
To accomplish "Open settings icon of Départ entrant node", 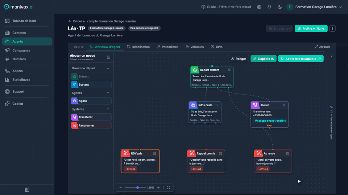I will [x=229, y=70].
